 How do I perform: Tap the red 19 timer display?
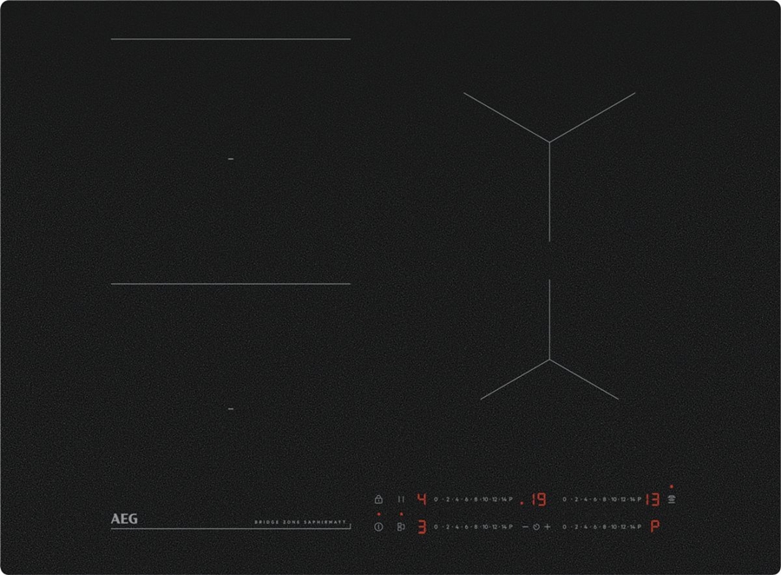(x=538, y=499)
